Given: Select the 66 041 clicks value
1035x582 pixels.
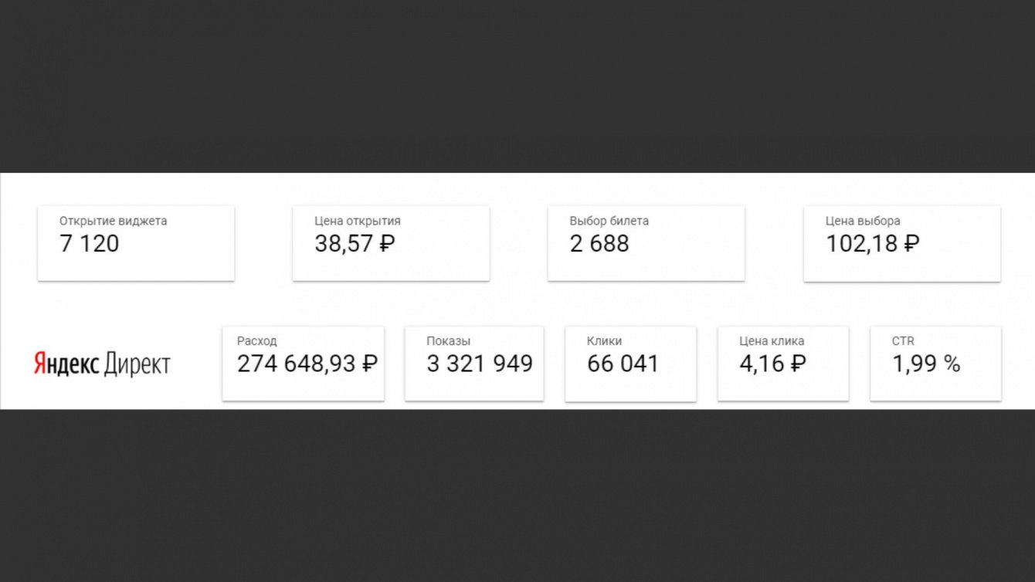Looking at the screenshot, I should point(623,364).
